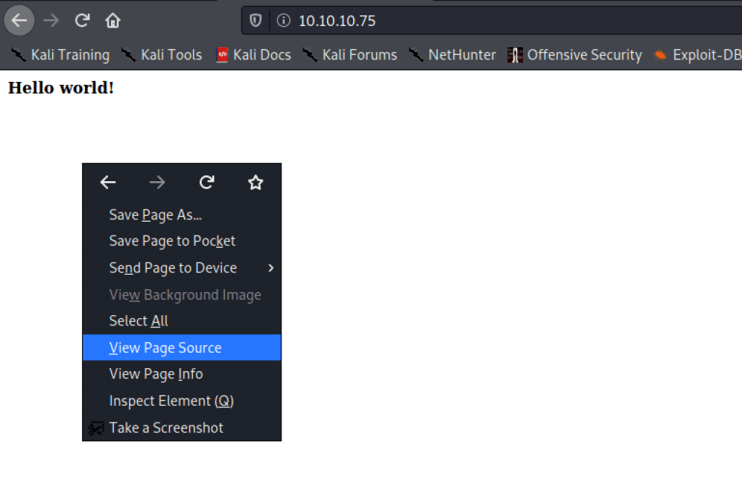Click the shield tracking protection icon

point(255,20)
